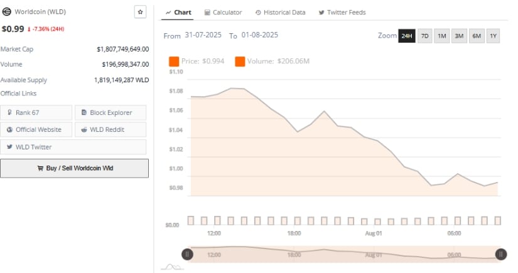Edit the To date 01-08-2025
This screenshot has width=518, height=273.
[260, 35]
